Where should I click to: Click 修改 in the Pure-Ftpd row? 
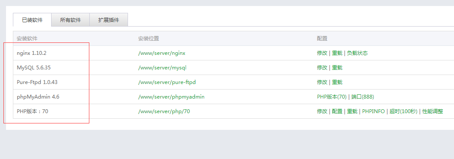pos(322,82)
